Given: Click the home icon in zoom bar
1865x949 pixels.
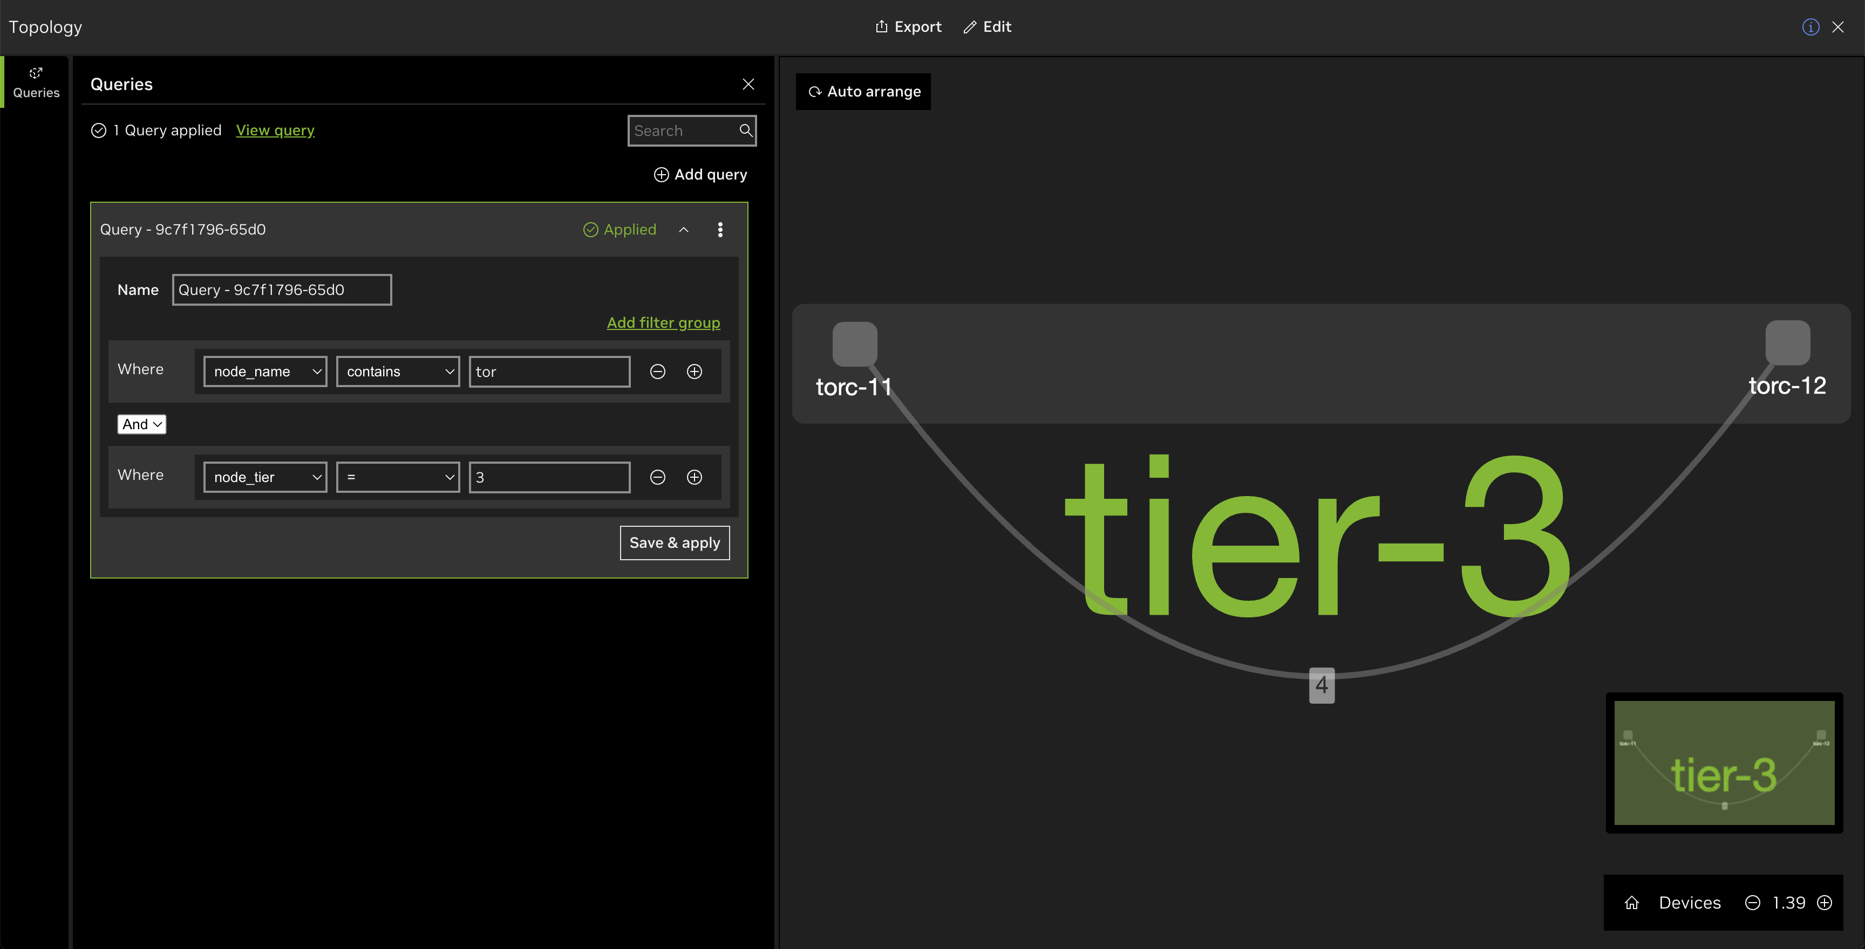Looking at the screenshot, I should (x=1632, y=903).
